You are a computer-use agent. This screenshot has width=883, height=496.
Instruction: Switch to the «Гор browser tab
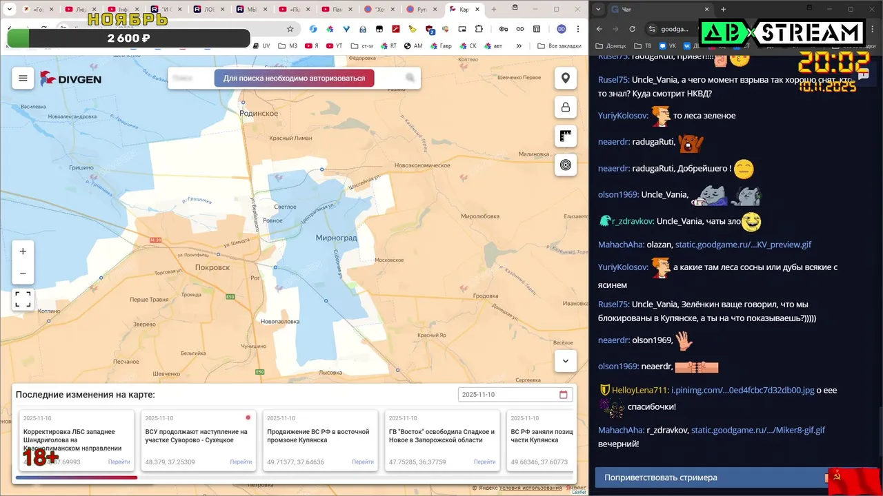pyautogui.click(x=38, y=10)
